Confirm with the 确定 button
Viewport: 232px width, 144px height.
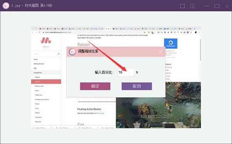point(95,86)
